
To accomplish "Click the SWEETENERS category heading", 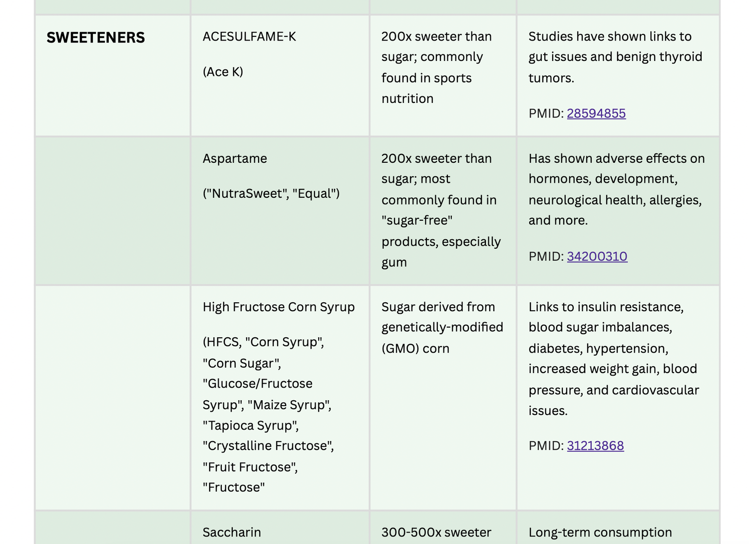I will coord(95,37).
